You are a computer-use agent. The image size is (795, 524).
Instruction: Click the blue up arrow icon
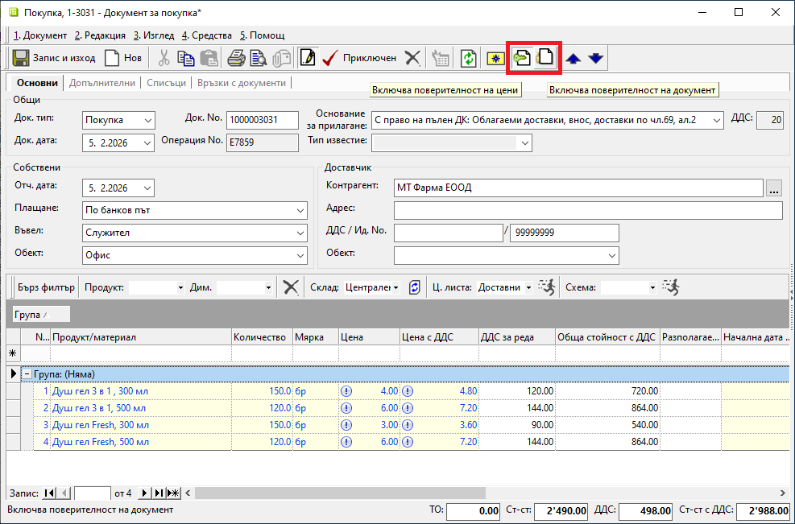[x=573, y=58]
